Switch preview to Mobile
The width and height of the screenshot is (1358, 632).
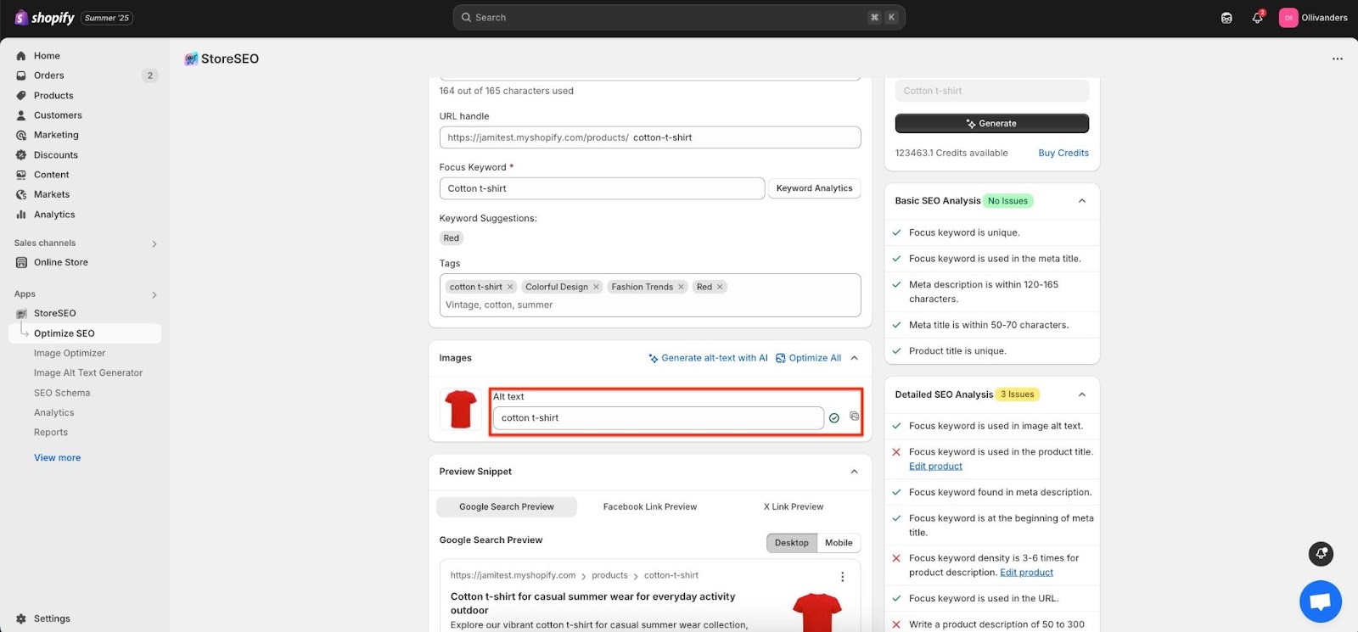839,543
